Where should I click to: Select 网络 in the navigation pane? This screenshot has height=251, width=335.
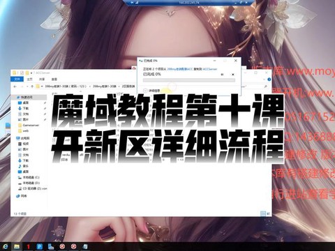22,196
